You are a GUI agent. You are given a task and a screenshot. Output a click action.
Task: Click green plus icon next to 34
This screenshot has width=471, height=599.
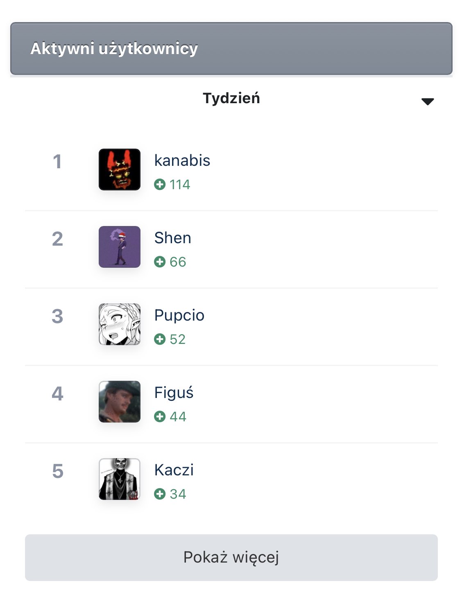[160, 494]
